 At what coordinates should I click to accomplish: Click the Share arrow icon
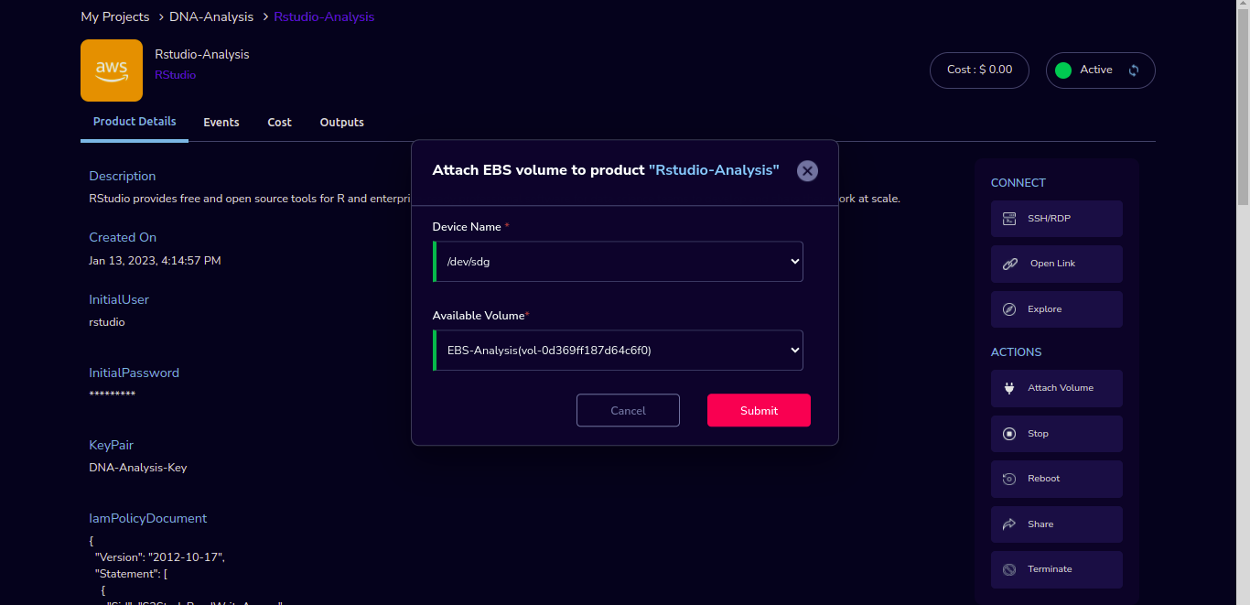(x=1009, y=524)
